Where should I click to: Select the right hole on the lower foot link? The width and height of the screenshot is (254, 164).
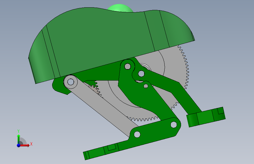click(174, 125)
